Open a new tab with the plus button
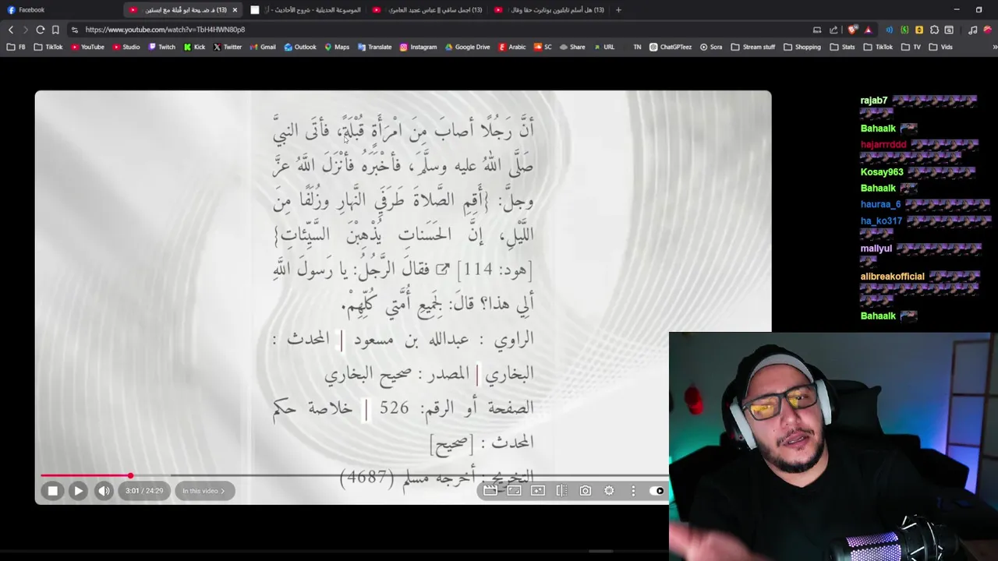The image size is (998, 561). click(x=618, y=10)
